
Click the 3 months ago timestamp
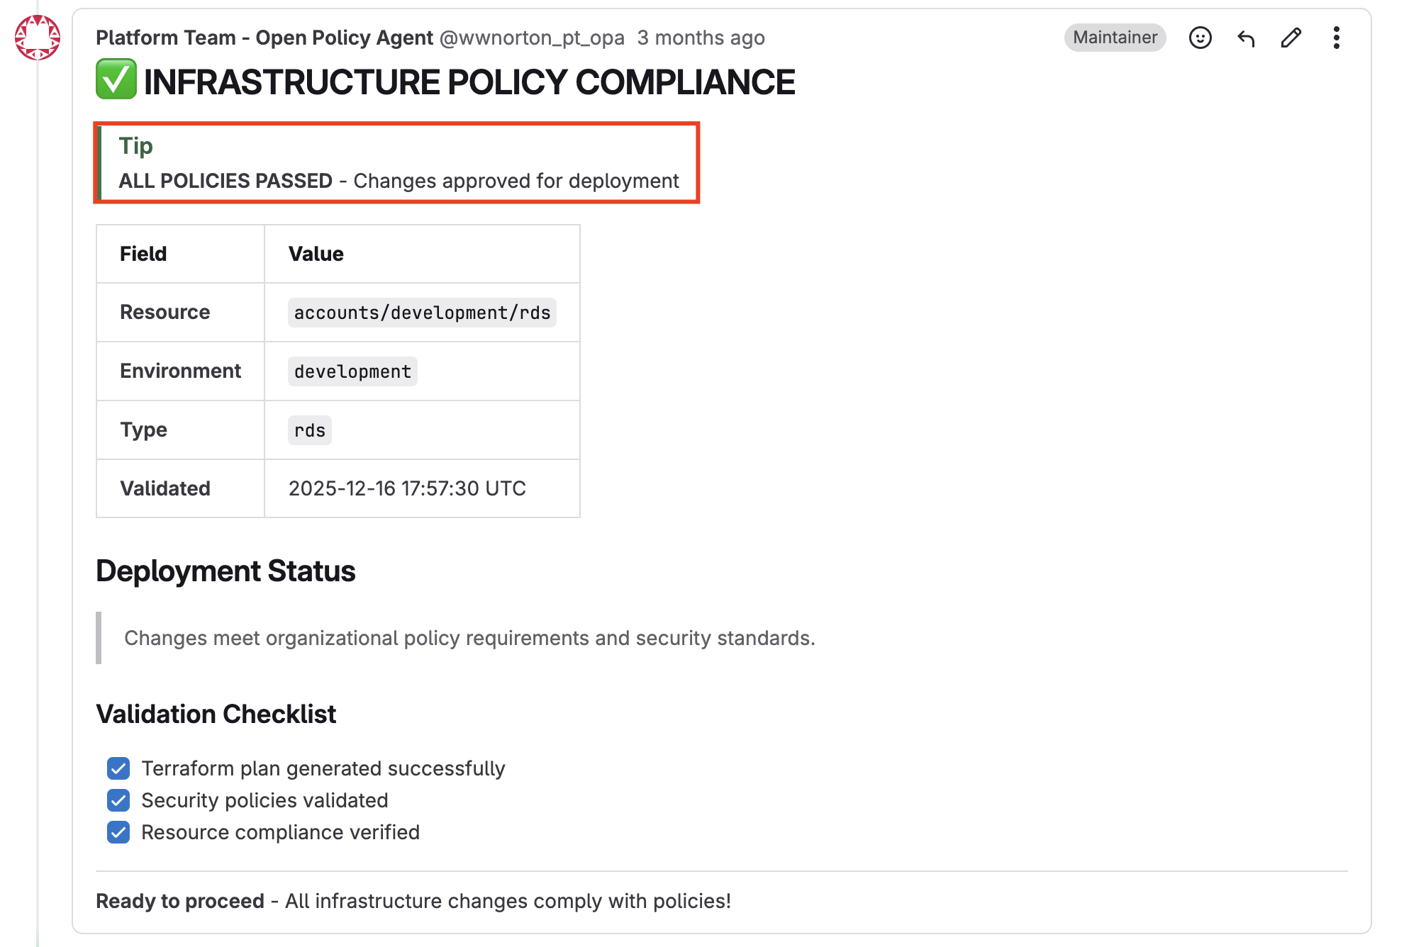point(701,38)
